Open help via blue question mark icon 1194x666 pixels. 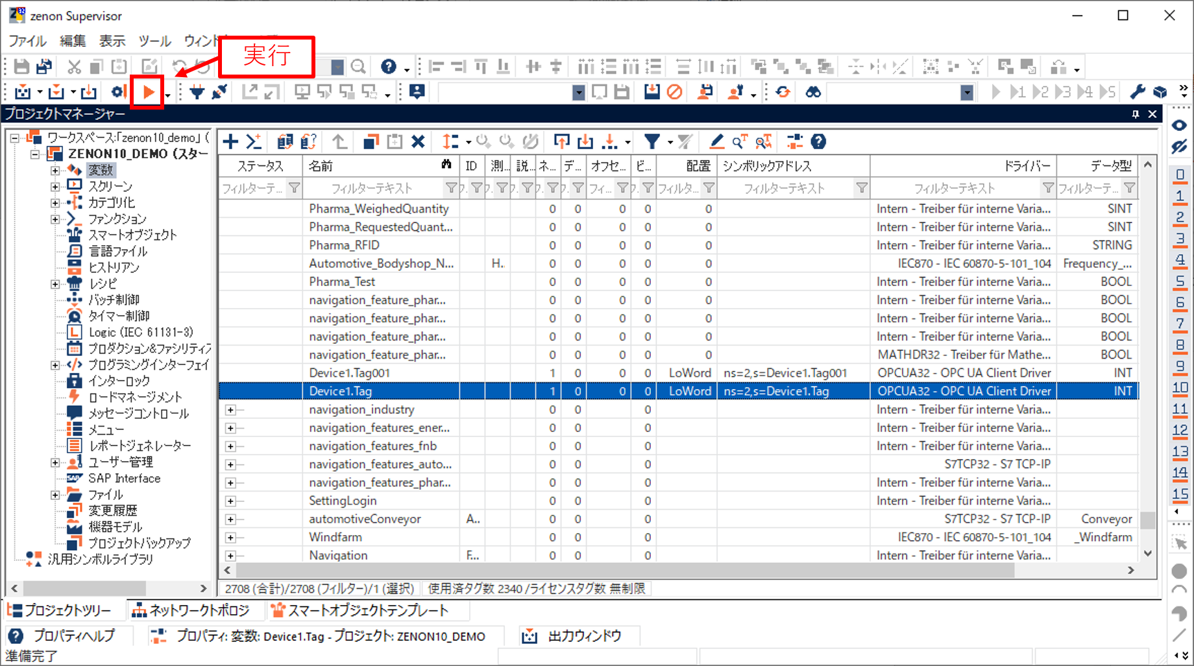click(x=388, y=67)
